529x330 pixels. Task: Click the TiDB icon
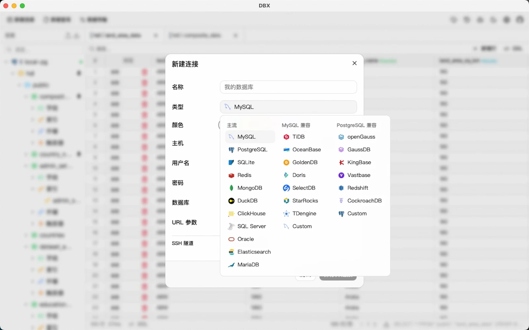(x=286, y=137)
